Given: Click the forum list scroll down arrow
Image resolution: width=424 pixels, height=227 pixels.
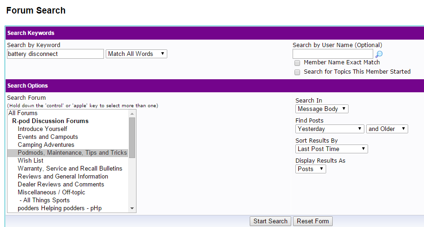Looking at the screenshot, I should click(132, 208).
